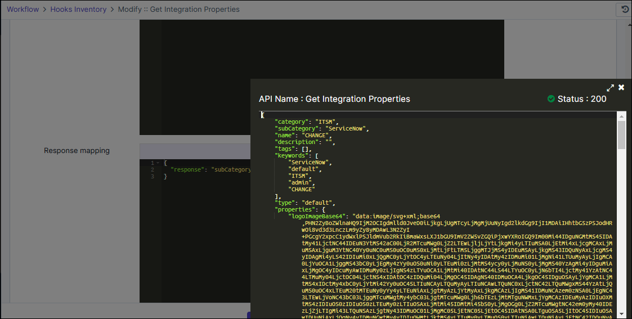Click the "subCategory": "ServiceNow" line
The height and width of the screenshot is (319, 632).
(x=322, y=128)
